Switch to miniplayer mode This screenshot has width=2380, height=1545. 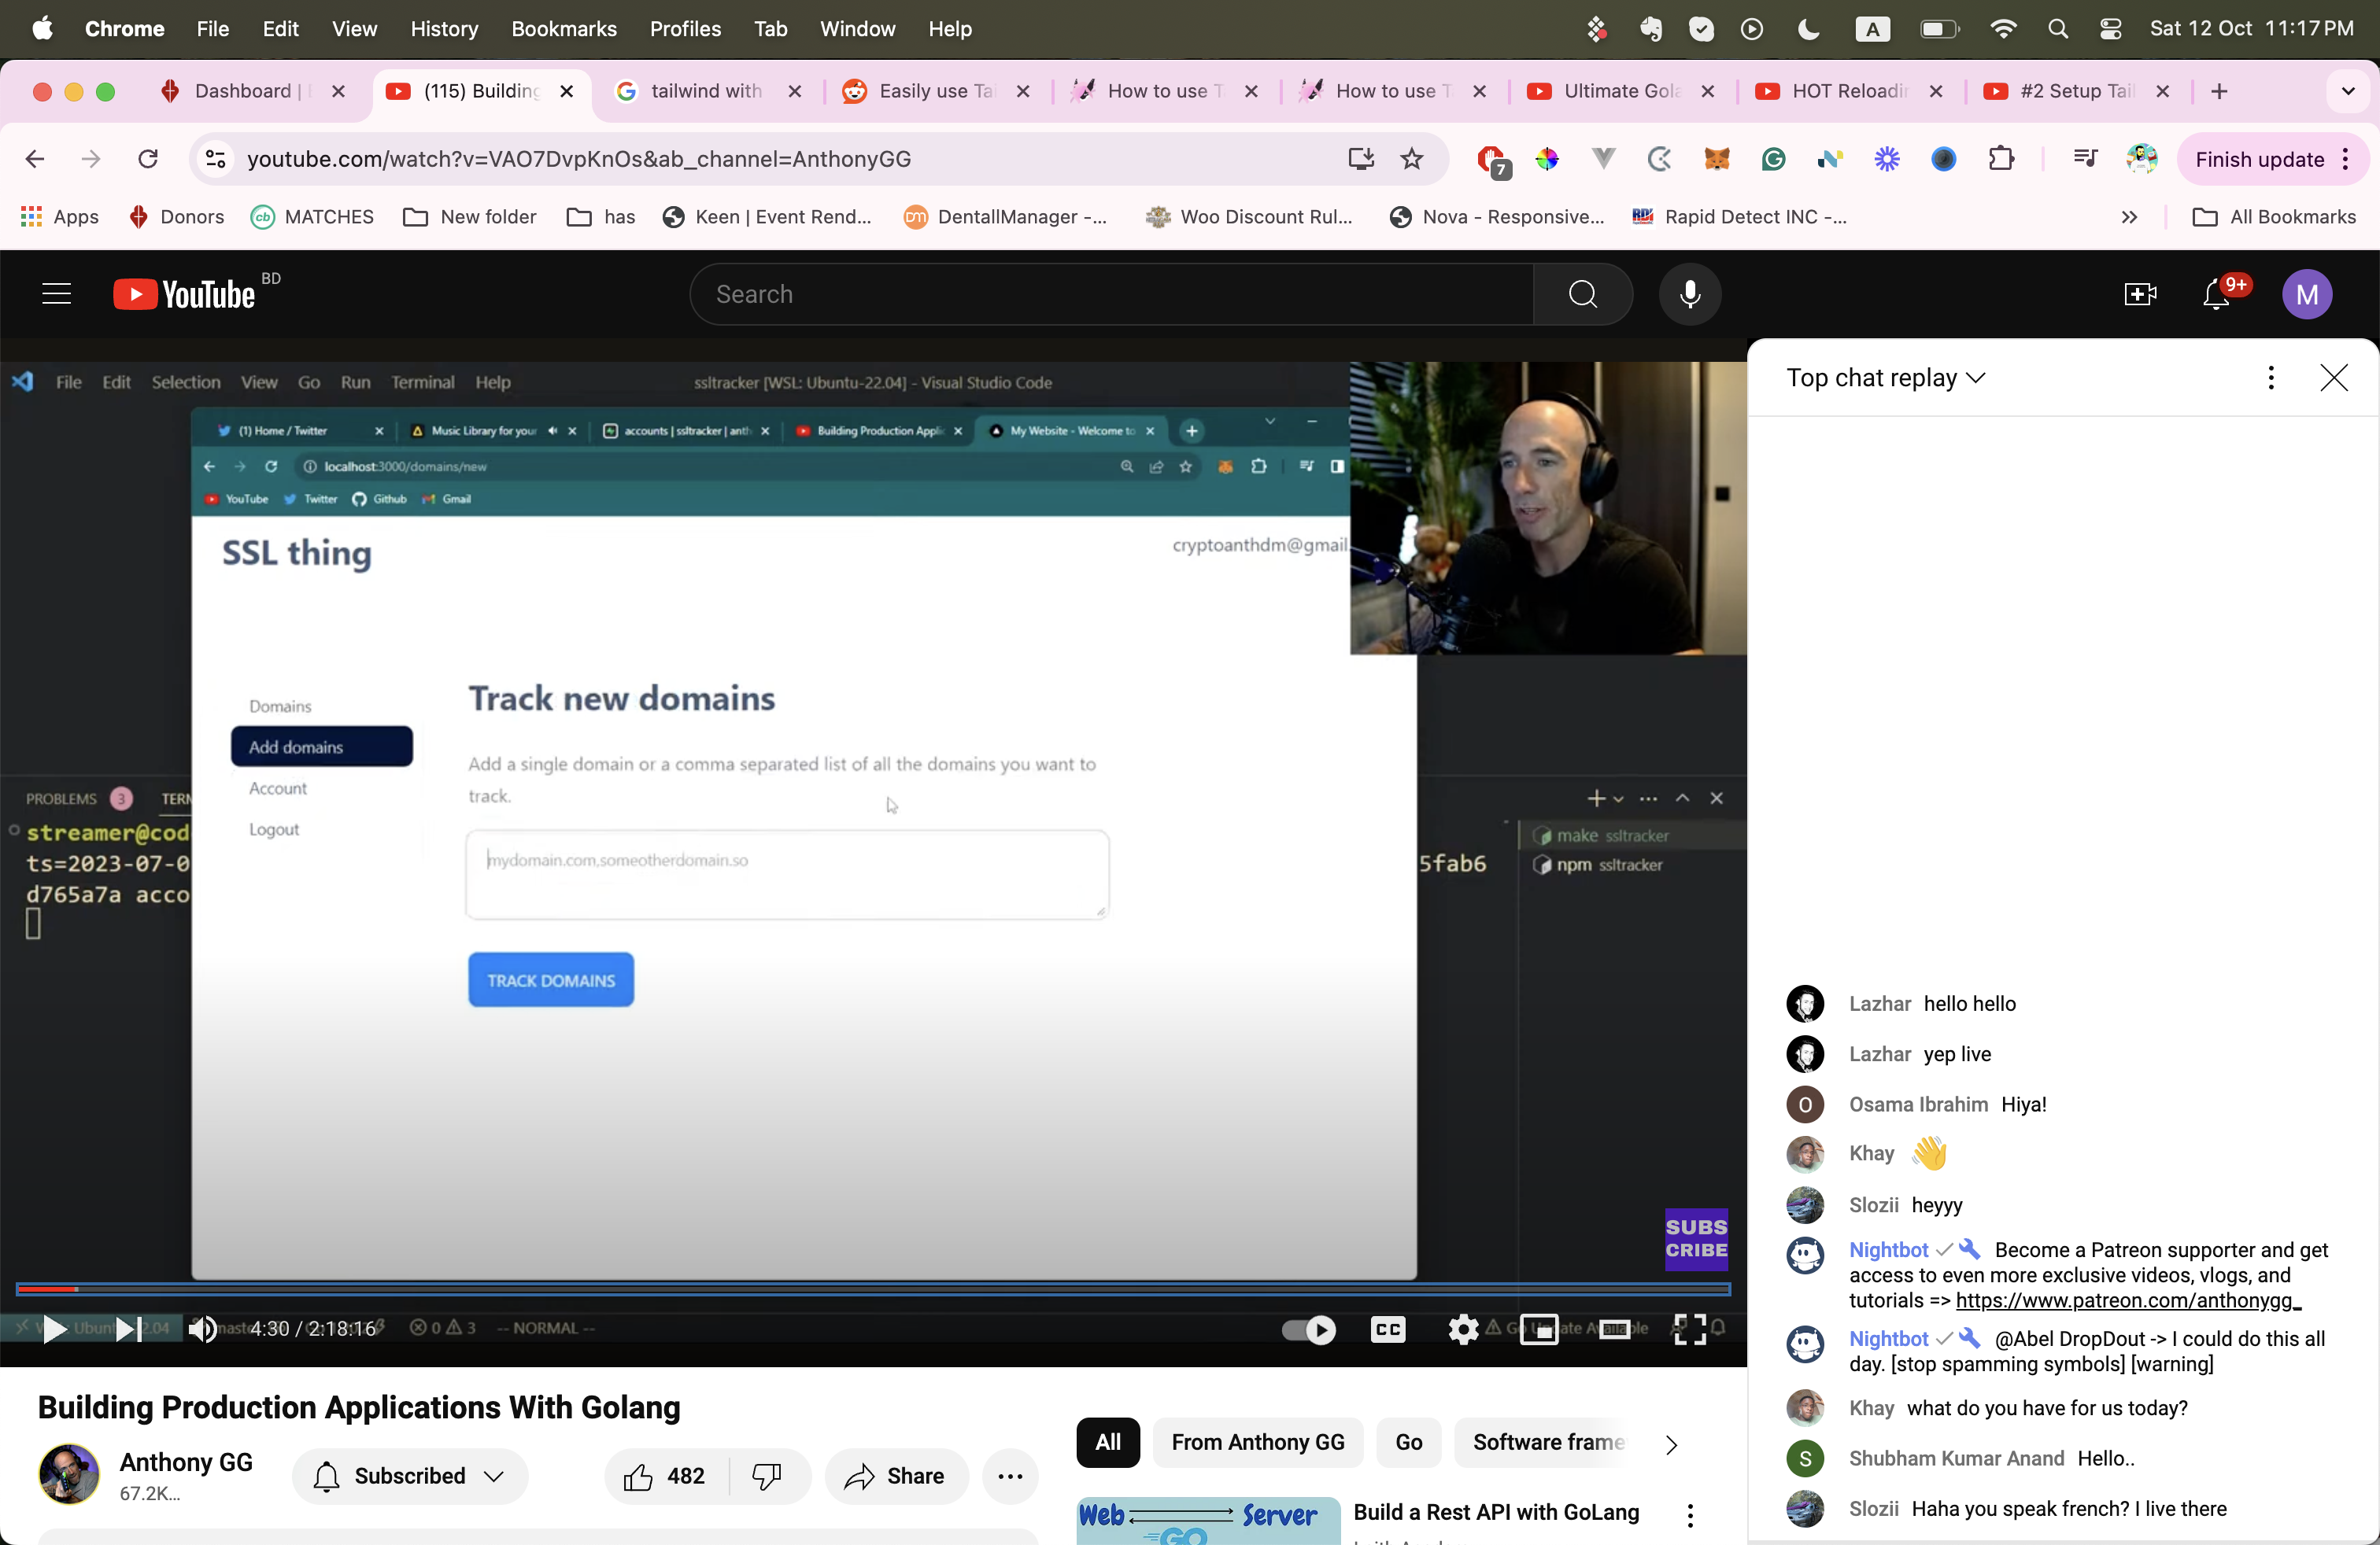tap(1539, 1329)
